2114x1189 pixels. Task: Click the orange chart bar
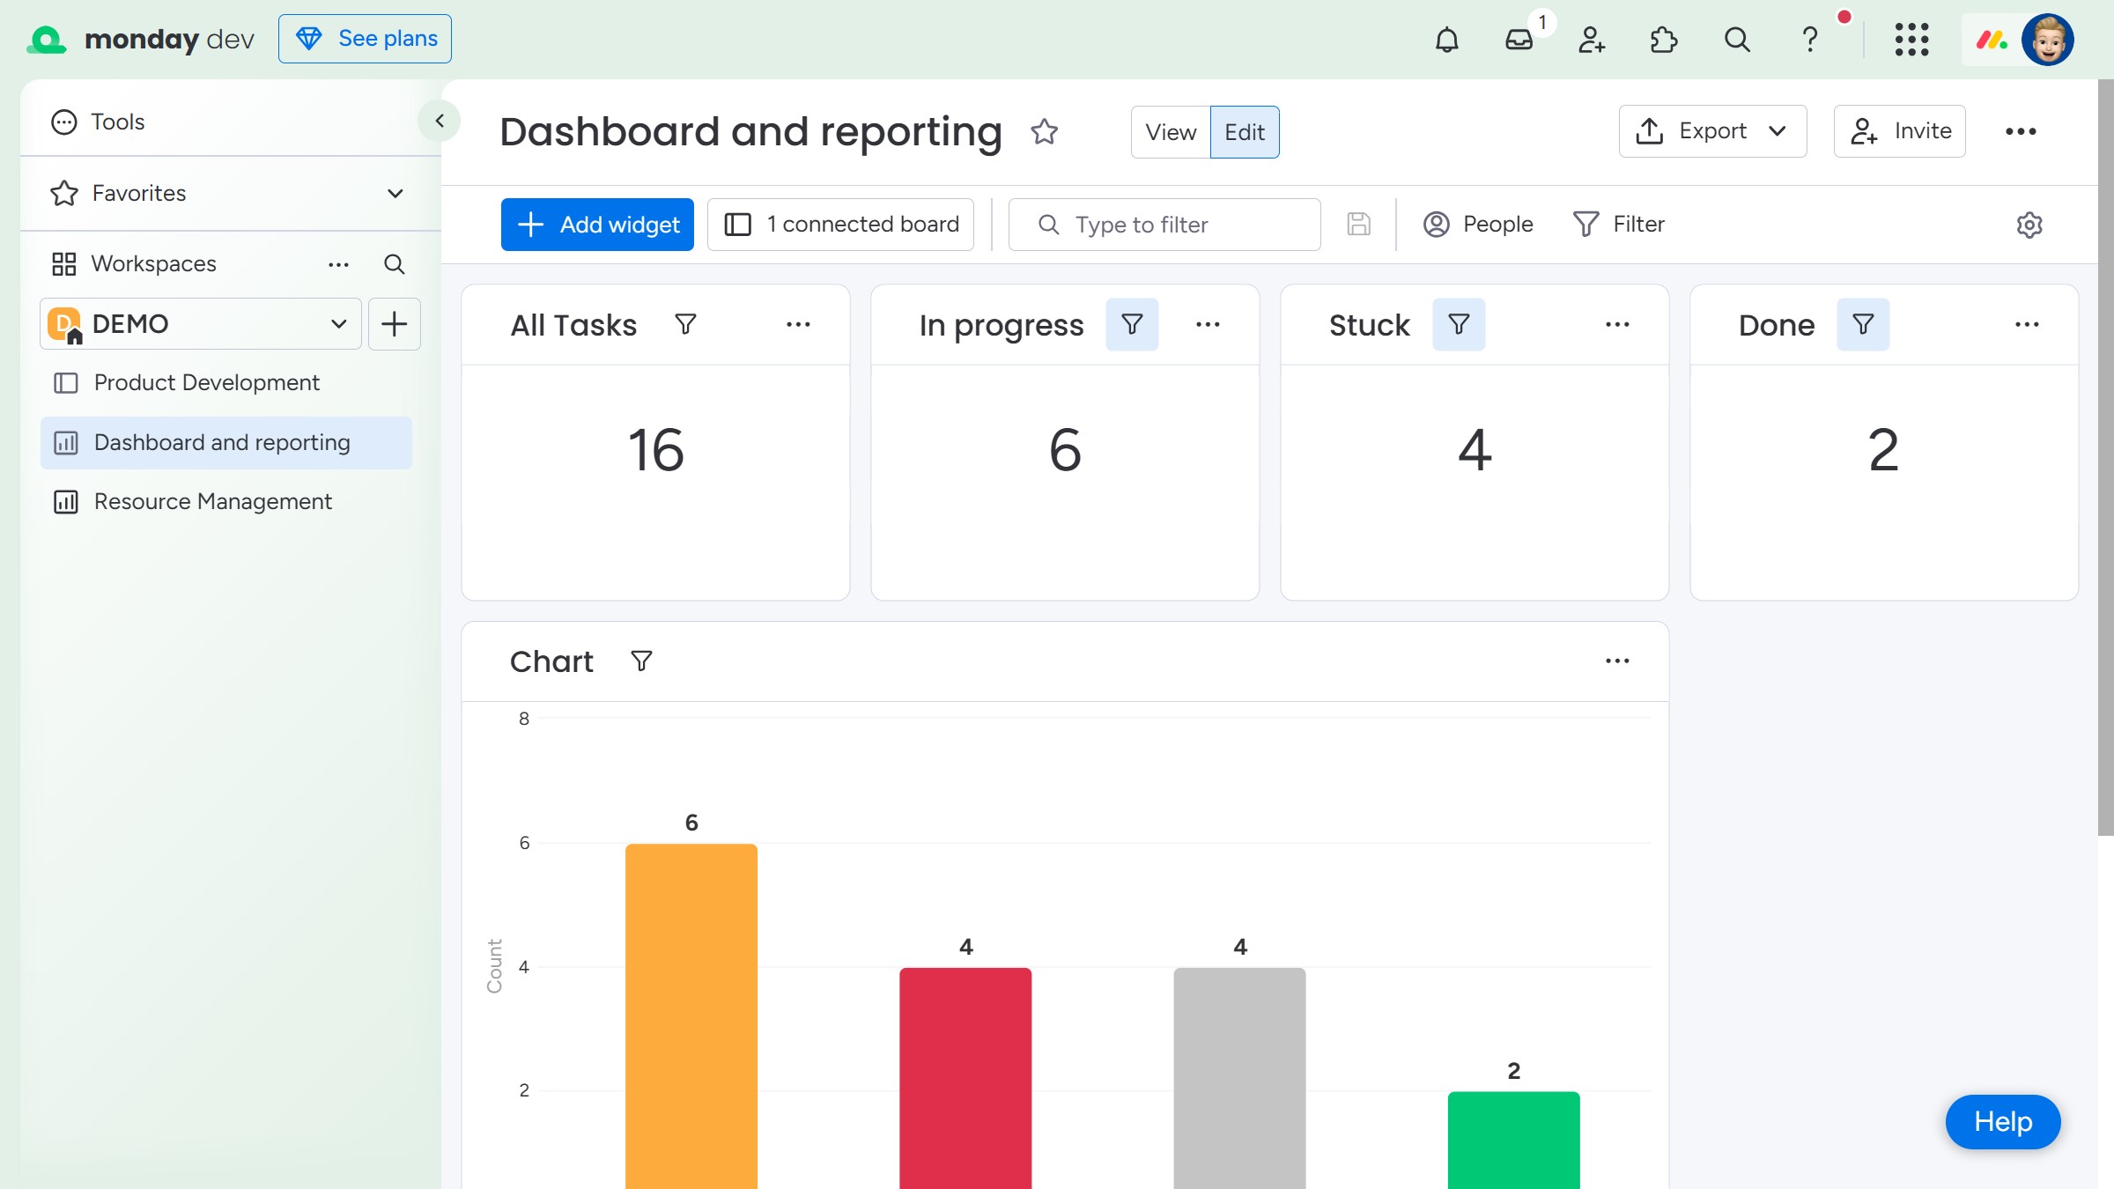click(x=691, y=1016)
